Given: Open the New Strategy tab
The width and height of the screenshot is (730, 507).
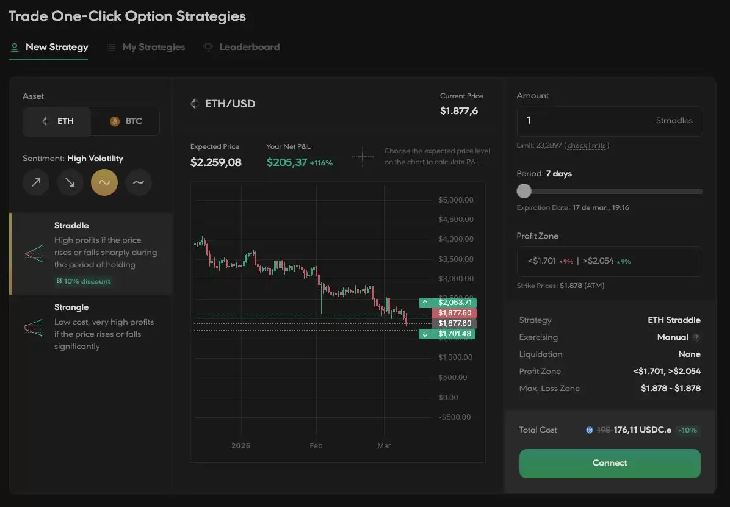Looking at the screenshot, I should click(49, 47).
